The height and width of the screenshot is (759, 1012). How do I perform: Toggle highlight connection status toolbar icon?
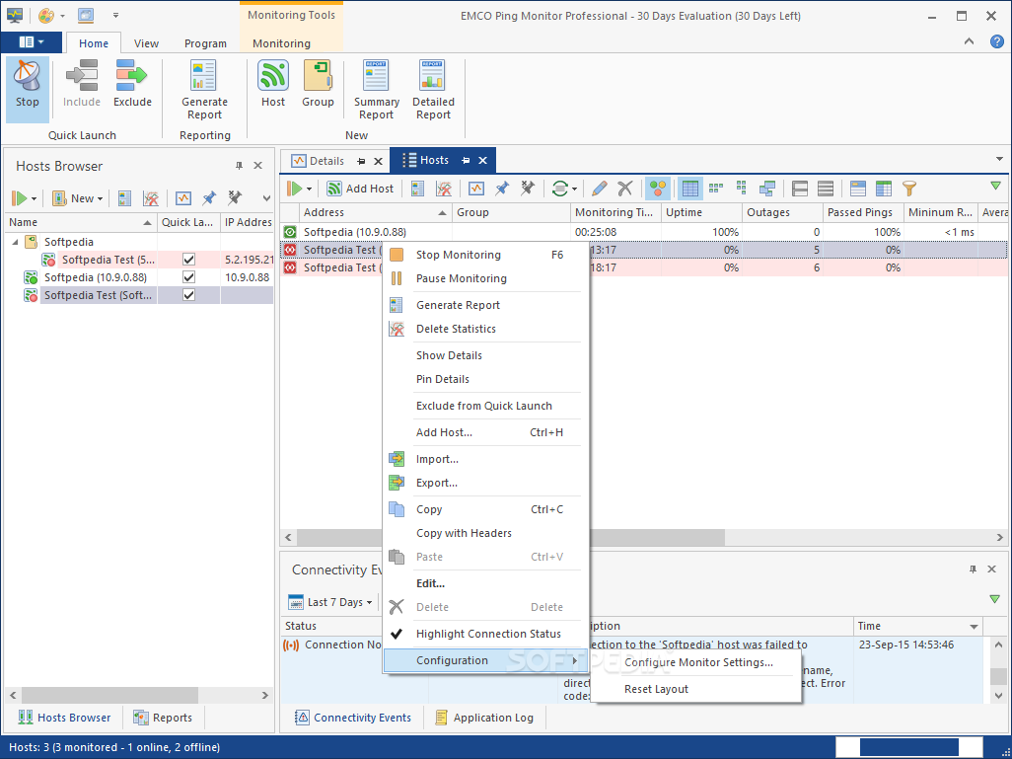[x=658, y=188]
